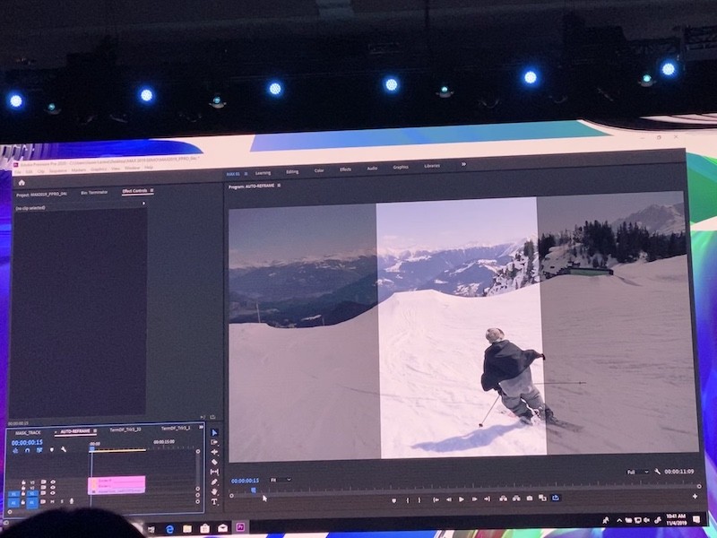This screenshot has height=538, width=717.
Task: Select the Selection arrow tool
Action: tap(214, 433)
